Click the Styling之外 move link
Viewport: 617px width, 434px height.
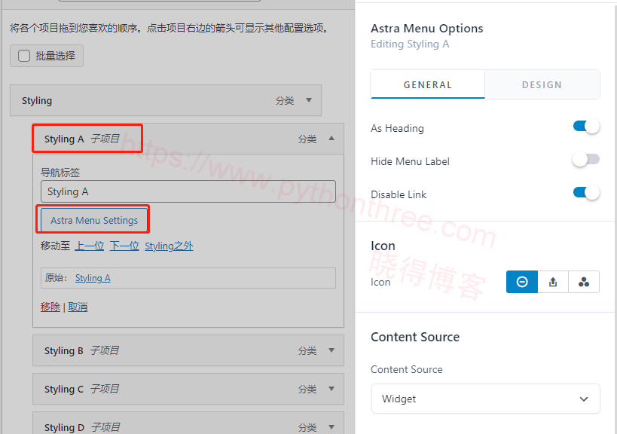click(169, 246)
